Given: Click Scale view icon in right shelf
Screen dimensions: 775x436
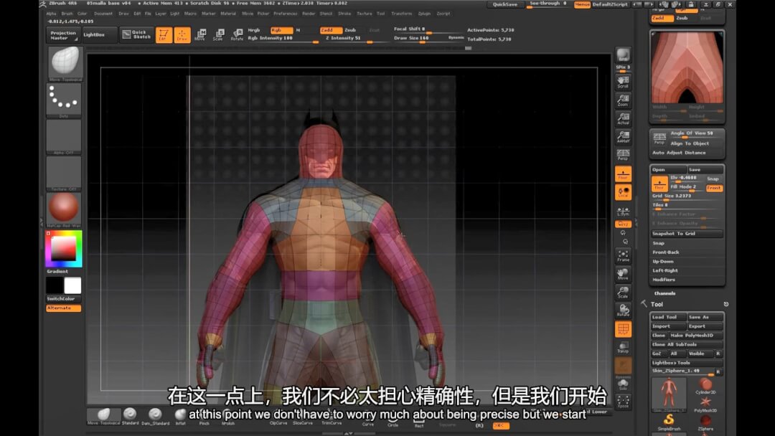Looking at the screenshot, I should [x=623, y=293].
